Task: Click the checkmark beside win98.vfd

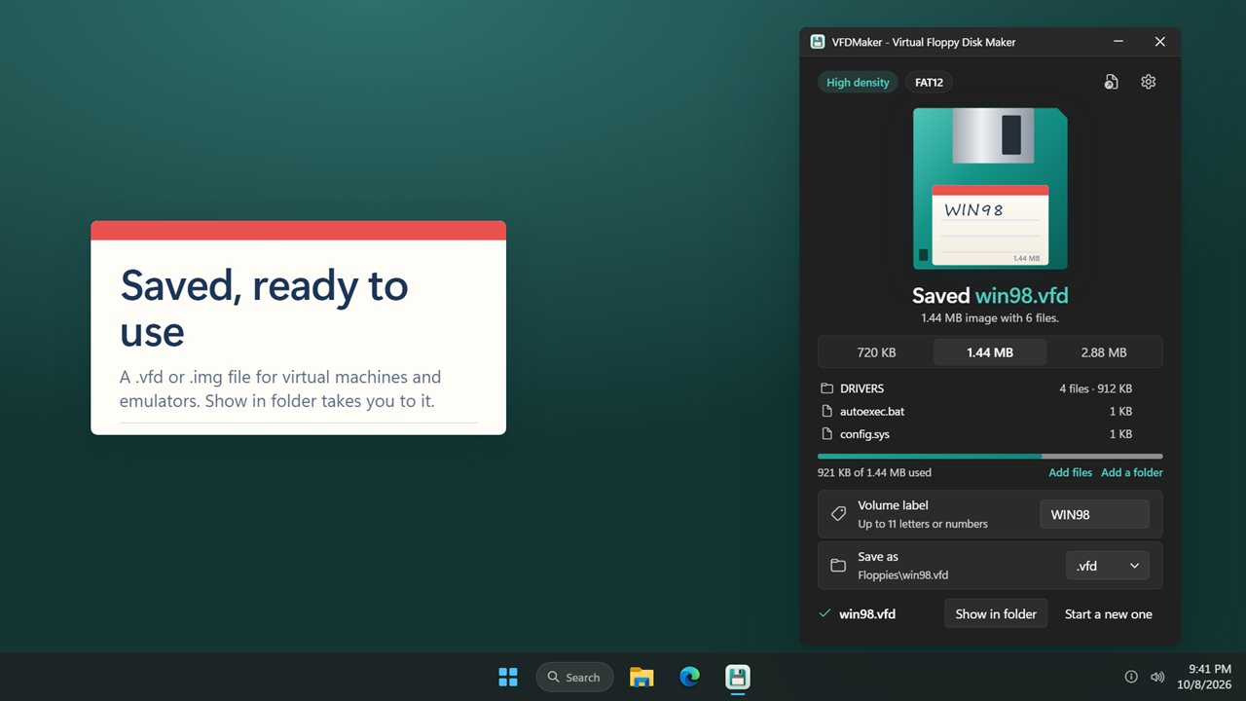Action: [x=825, y=613]
